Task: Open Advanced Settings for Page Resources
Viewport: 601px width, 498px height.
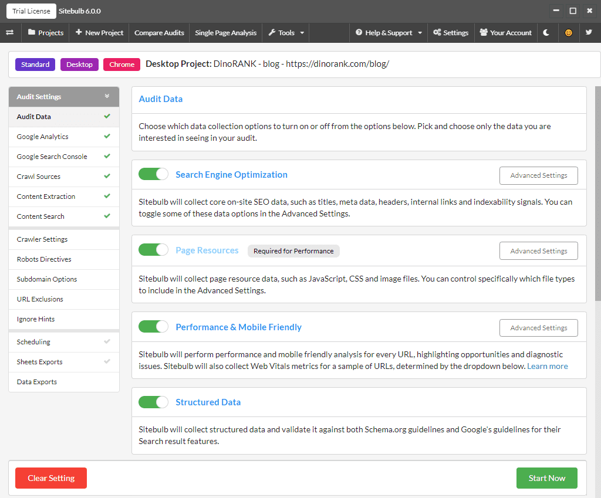Action: point(539,251)
